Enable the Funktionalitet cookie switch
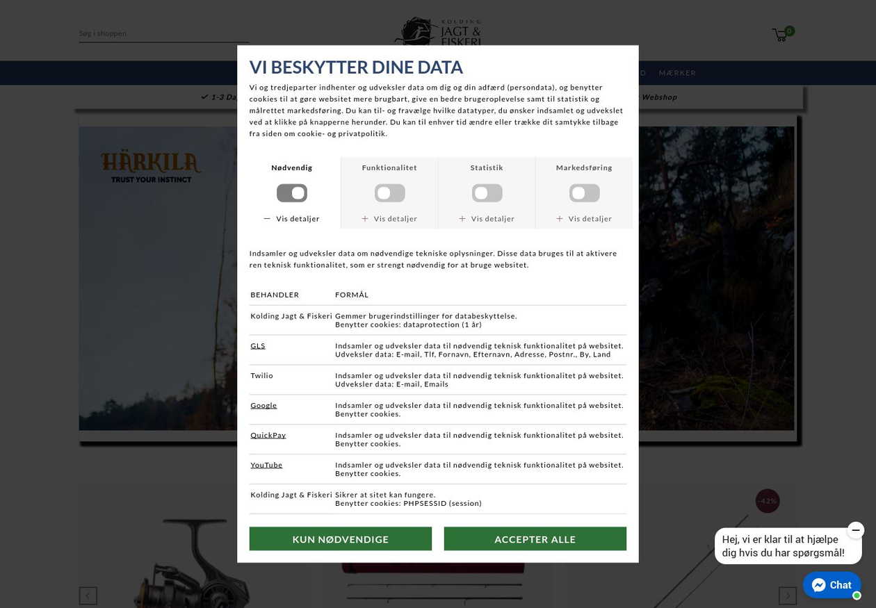This screenshot has width=876, height=608. point(389,193)
